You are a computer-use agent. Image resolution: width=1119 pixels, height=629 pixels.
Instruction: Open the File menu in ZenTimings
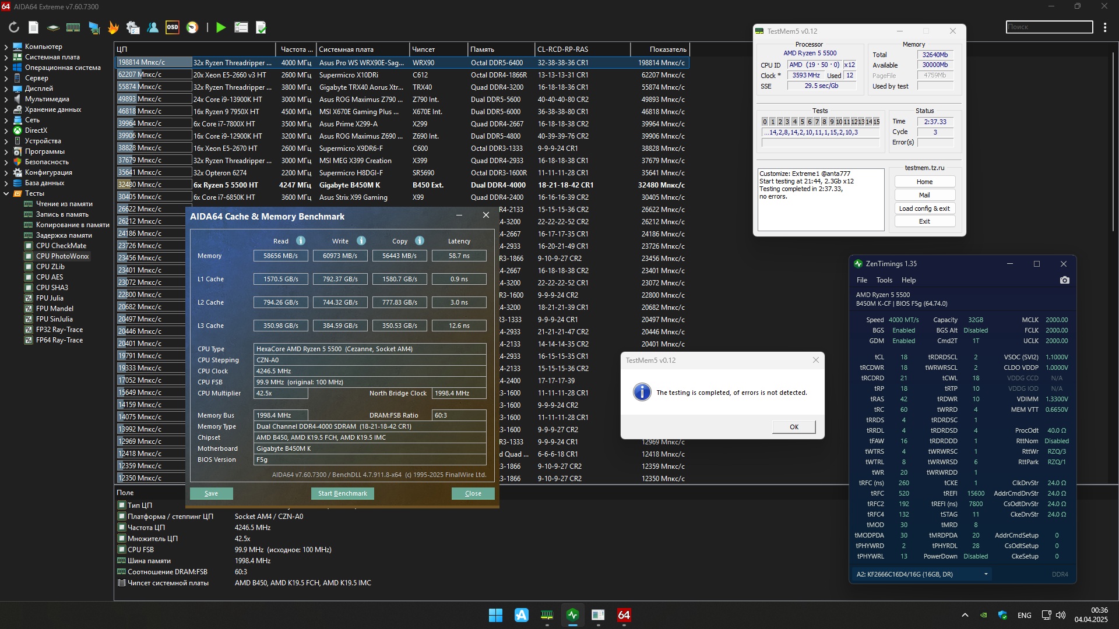pos(861,280)
